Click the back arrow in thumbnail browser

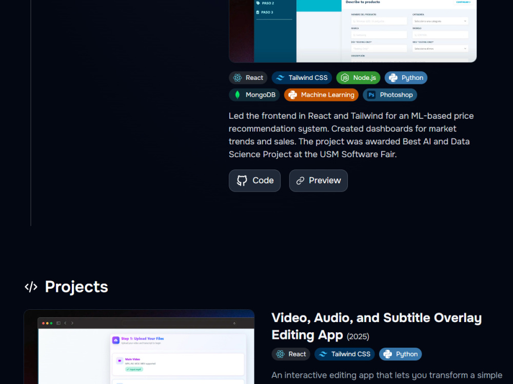[x=66, y=323]
